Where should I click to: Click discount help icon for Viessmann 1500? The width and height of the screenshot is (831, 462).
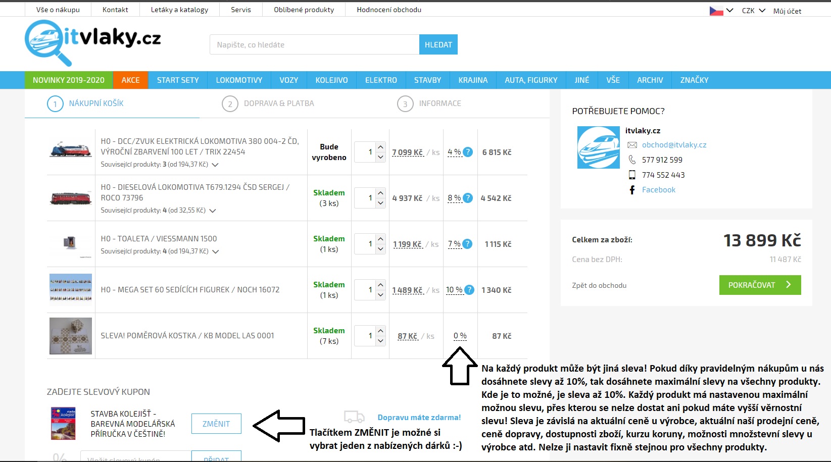pos(468,244)
